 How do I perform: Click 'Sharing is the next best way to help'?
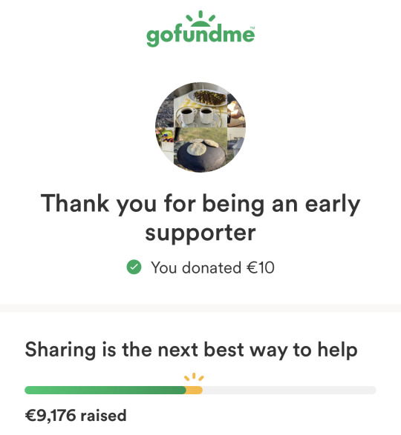tap(191, 350)
